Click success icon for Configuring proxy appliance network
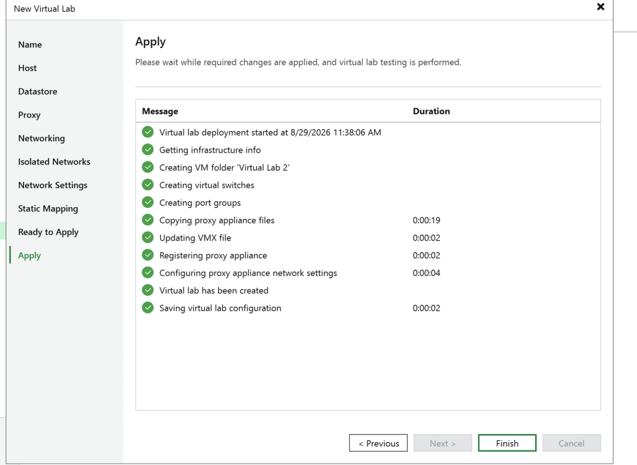This screenshot has width=637, height=465. pos(148,272)
